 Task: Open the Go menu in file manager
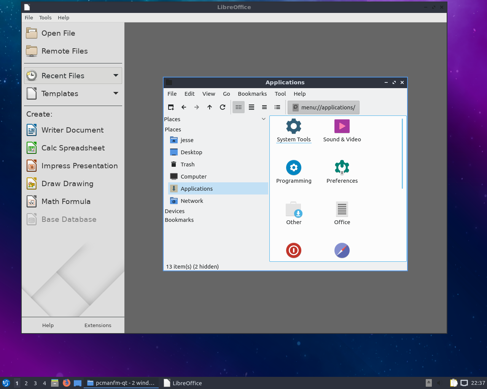click(226, 94)
